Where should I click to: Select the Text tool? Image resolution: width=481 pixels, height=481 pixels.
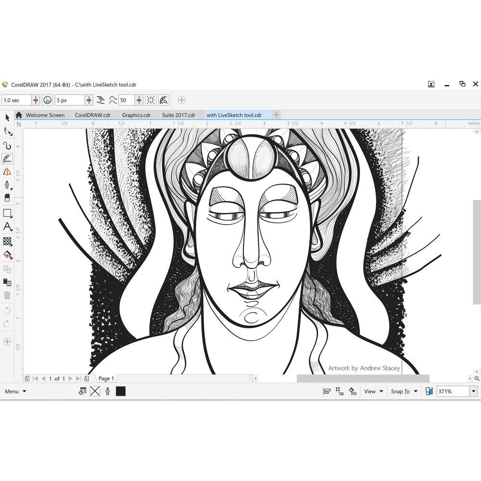[7, 227]
